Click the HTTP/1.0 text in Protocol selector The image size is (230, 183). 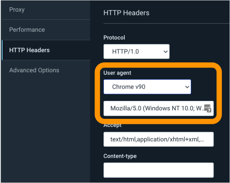click(x=125, y=52)
